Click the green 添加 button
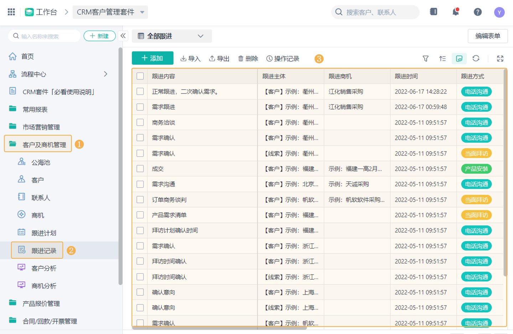Viewport: 513px width, 334px height. click(152, 58)
